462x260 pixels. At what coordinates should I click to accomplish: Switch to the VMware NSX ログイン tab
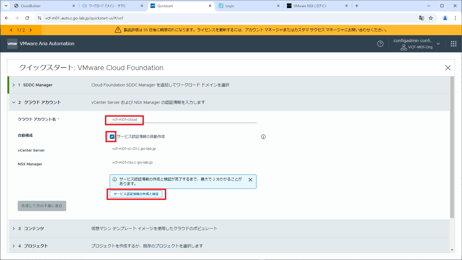pyautogui.click(x=318, y=6)
